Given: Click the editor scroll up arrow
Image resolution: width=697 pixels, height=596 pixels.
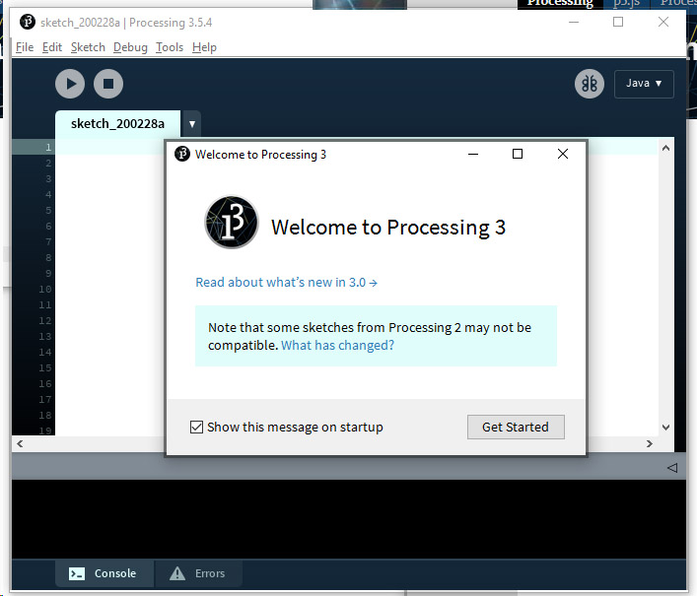Looking at the screenshot, I should [x=665, y=148].
